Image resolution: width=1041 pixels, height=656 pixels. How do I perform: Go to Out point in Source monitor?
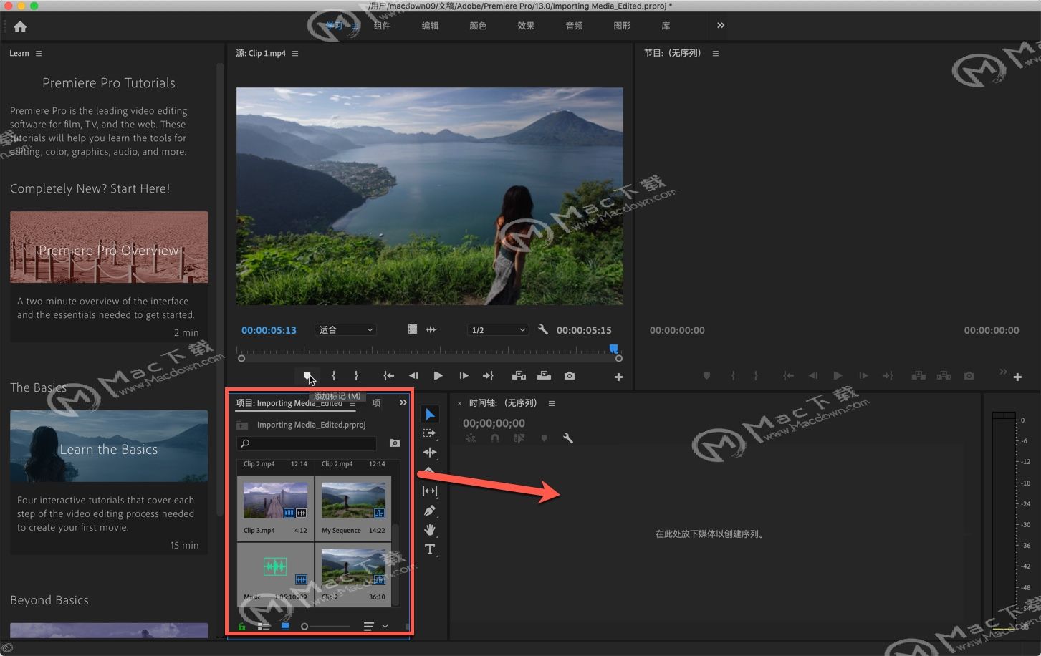point(488,376)
